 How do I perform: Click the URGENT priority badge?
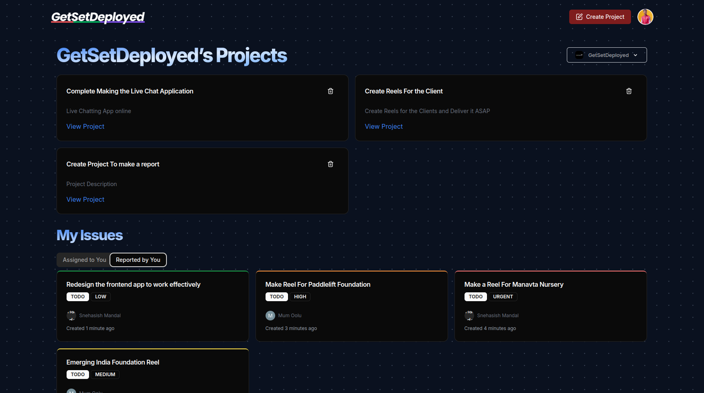pos(503,297)
